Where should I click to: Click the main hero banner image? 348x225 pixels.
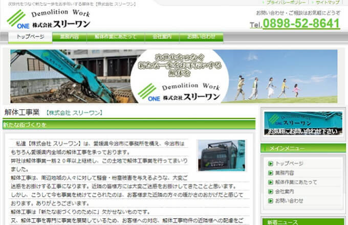point(173,76)
